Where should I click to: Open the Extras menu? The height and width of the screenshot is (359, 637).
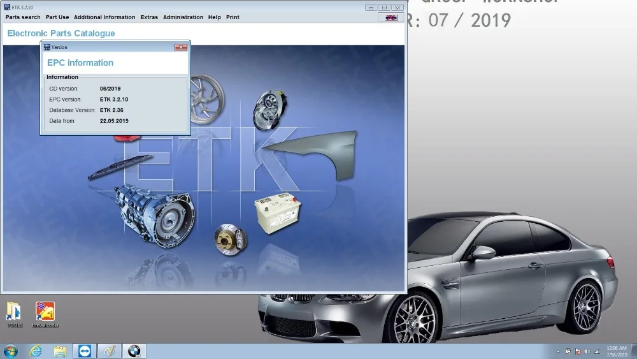pyautogui.click(x=149, y=17)
